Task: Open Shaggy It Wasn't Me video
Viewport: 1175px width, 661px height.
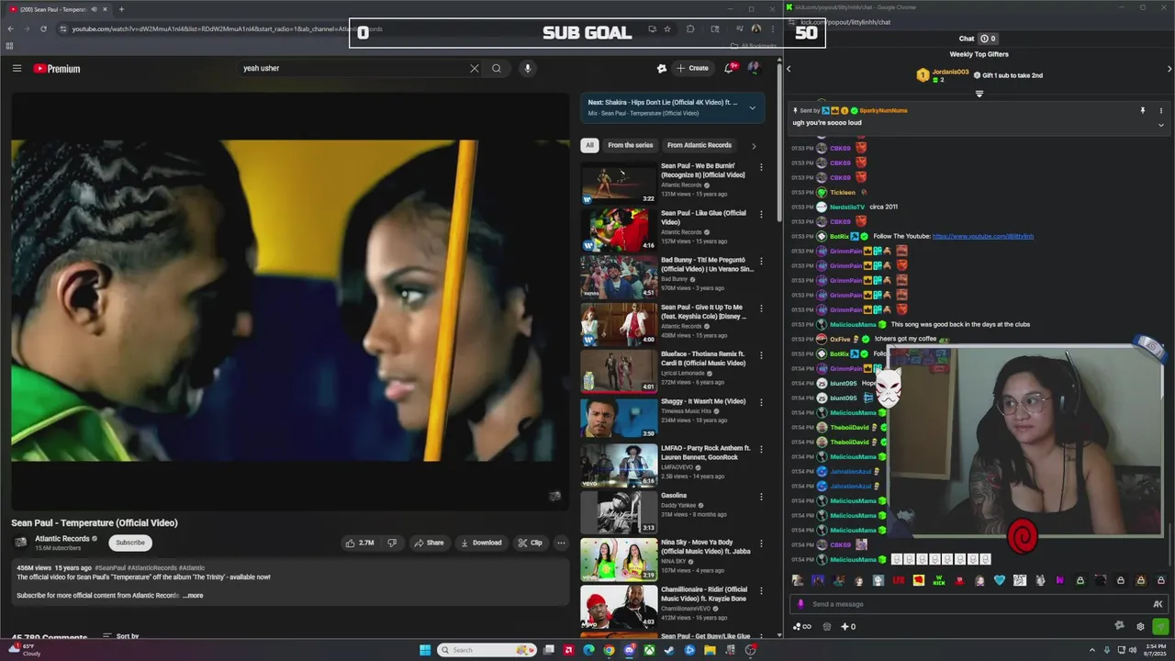Action: tap(619, 418)
